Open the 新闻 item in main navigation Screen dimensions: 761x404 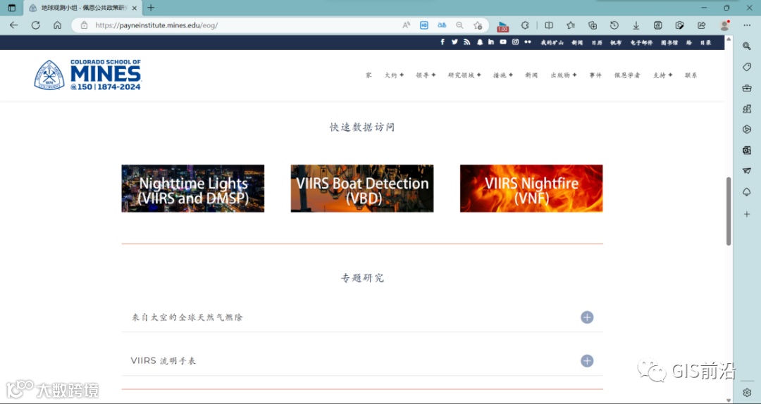point(531,75)
